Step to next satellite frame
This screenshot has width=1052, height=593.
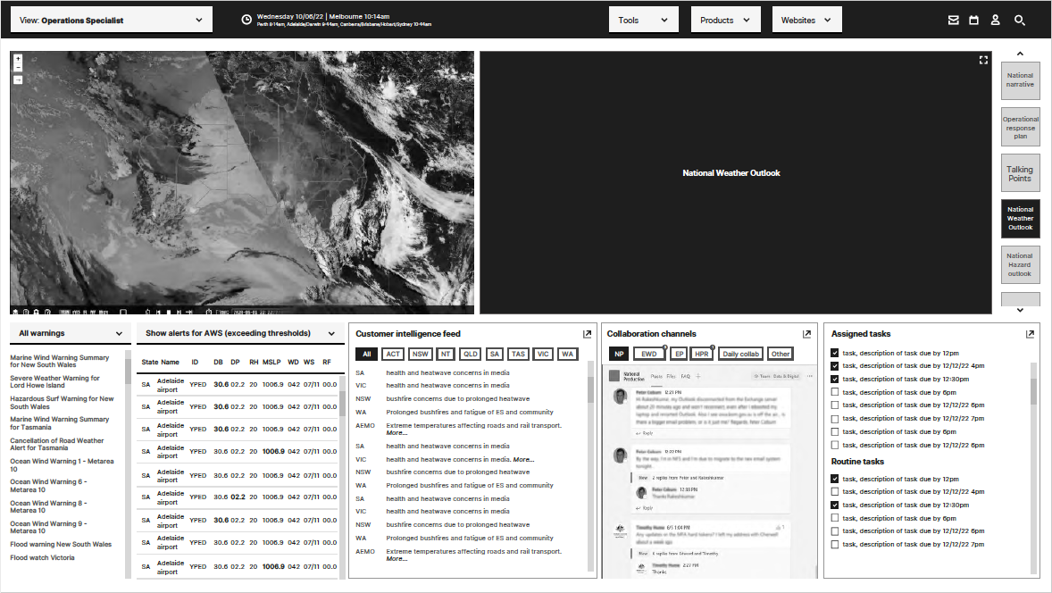point(180,312)
